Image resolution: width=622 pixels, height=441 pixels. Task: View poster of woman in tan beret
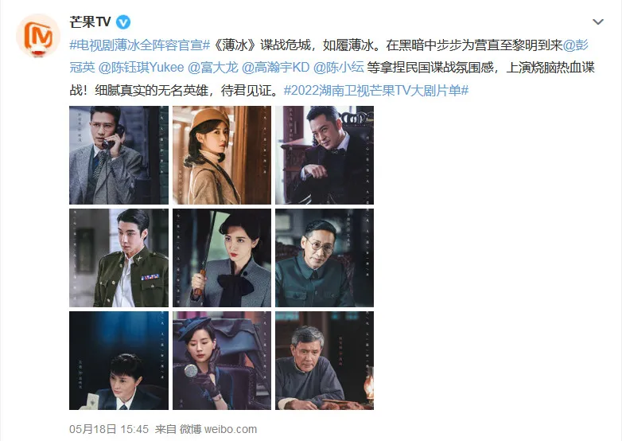222,155
